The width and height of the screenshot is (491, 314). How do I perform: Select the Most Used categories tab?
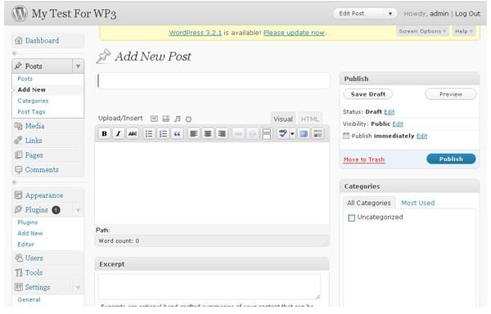pos(417,203)
